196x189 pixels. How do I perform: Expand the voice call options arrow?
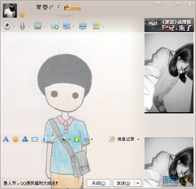coord(29,26)
